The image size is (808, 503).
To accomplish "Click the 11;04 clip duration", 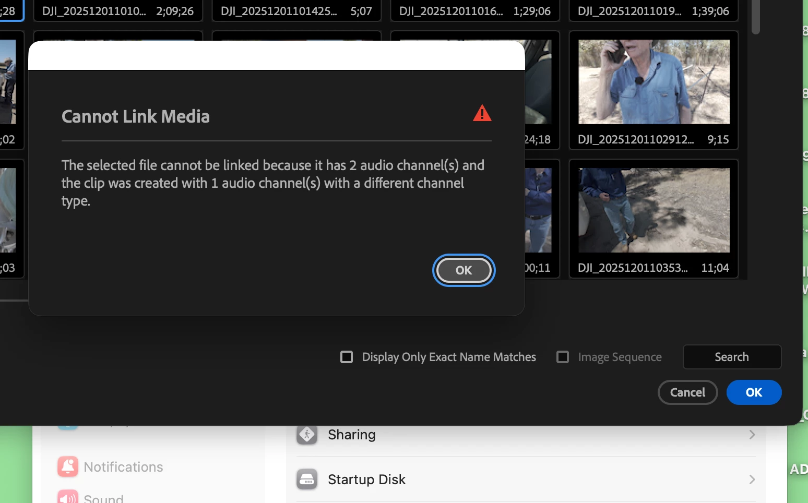I will coord(715,268).
